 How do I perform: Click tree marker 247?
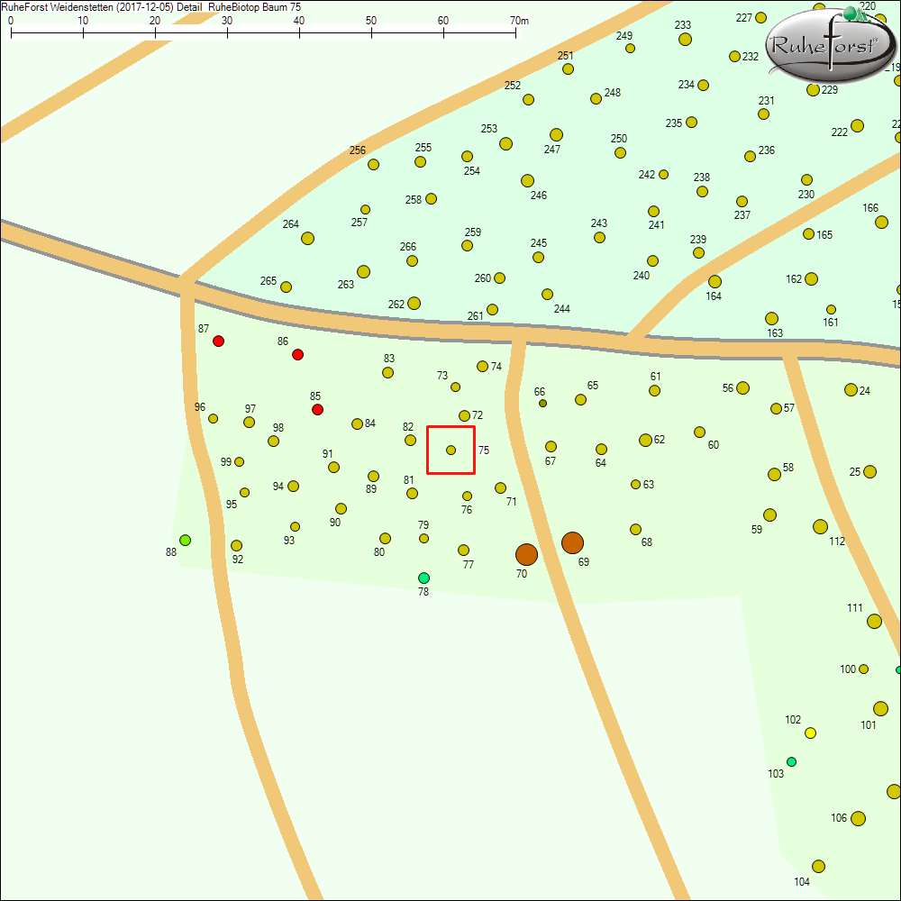[x=556, y=135]
